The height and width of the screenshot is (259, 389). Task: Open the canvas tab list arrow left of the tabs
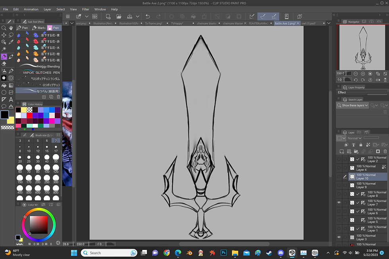click(72, 23)
